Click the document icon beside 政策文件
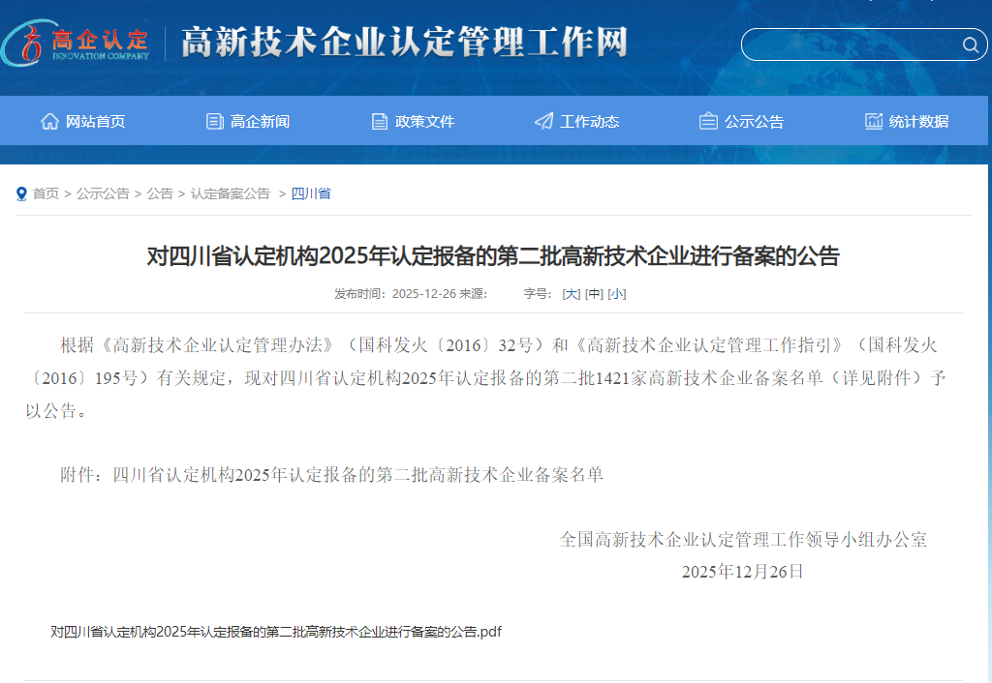Viewport: 992px width, 683px height. tap(380, 121)
